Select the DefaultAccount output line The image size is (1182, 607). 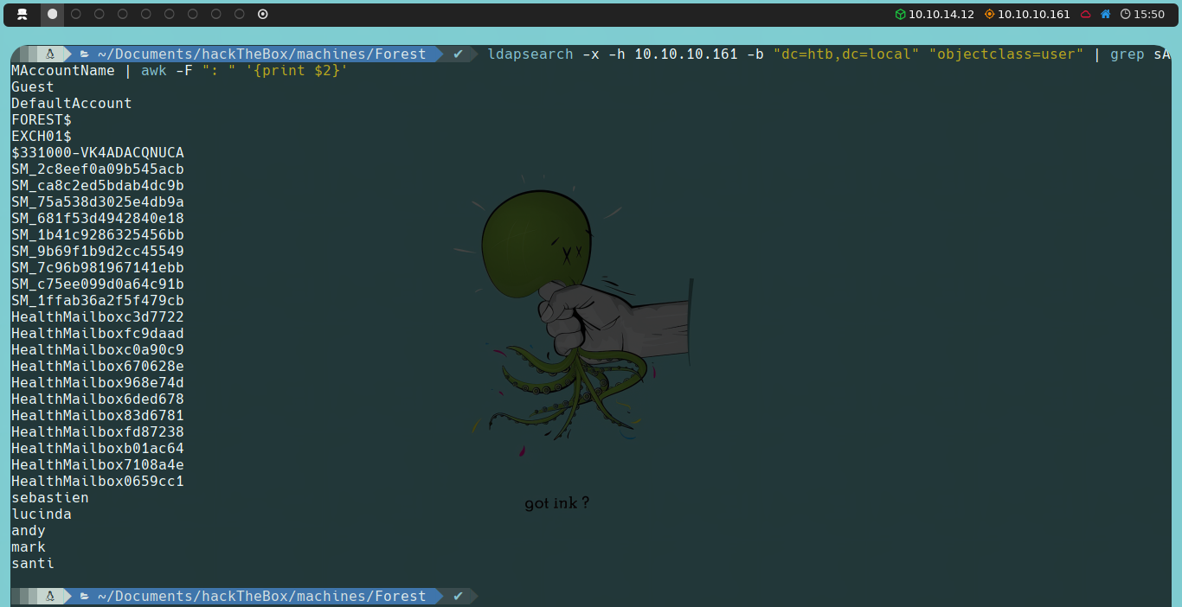tap(72, 103)
